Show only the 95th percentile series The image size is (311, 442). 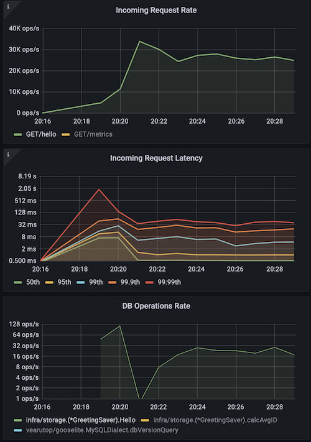click(64, 282)
